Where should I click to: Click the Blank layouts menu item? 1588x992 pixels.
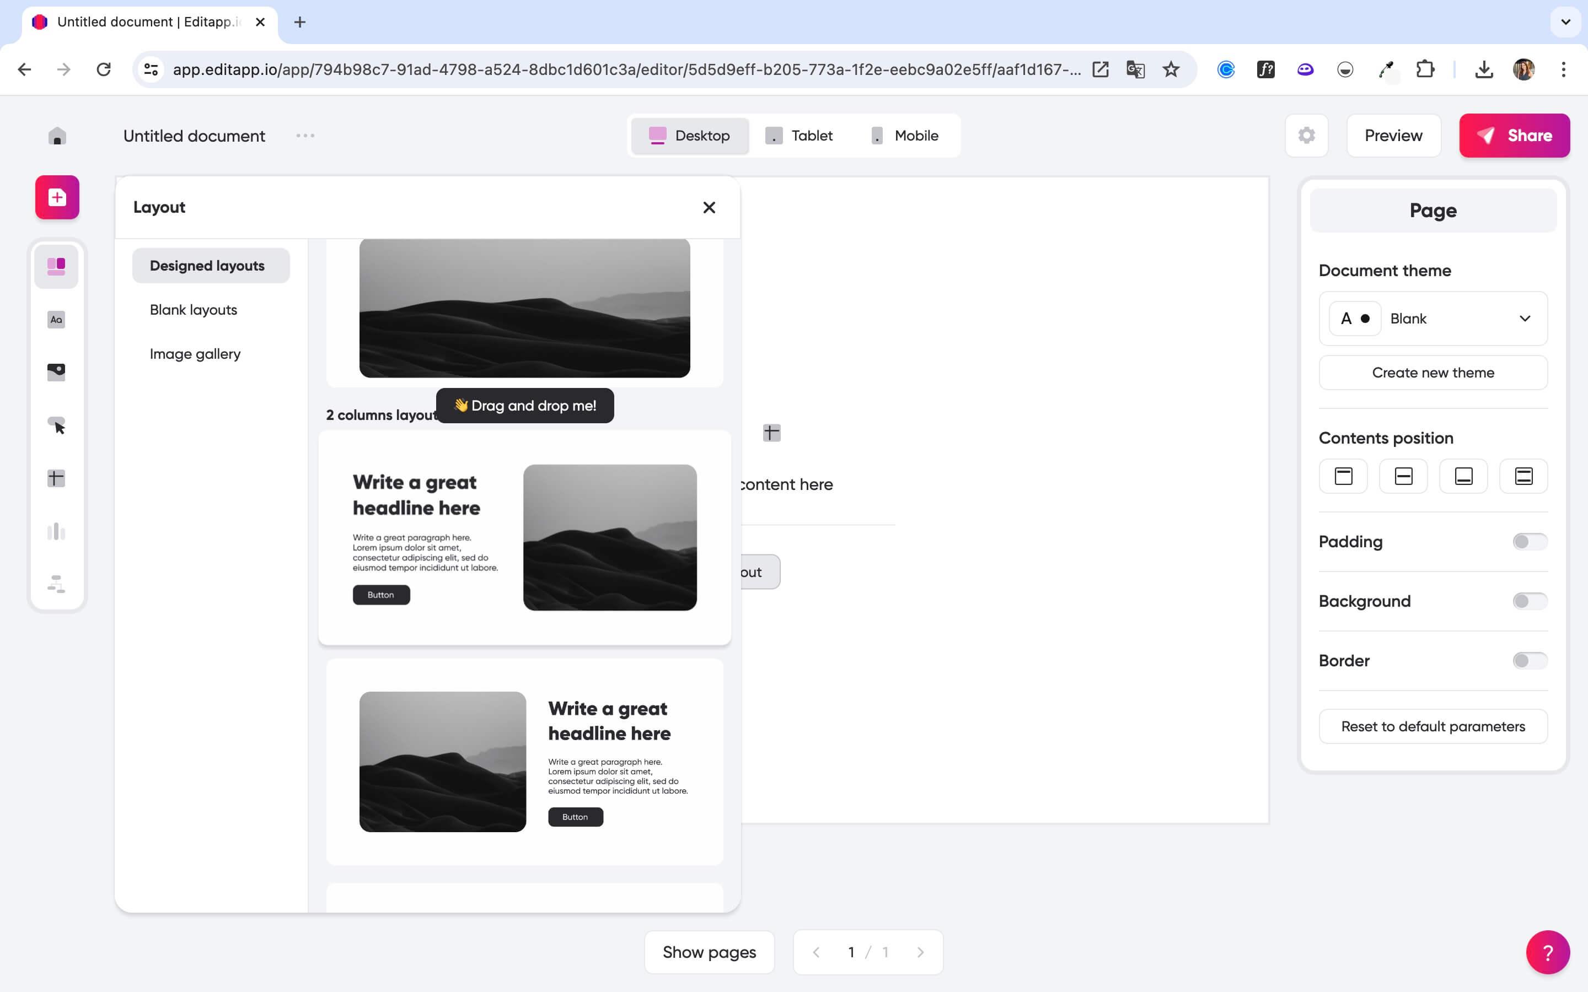coord(194,309)
